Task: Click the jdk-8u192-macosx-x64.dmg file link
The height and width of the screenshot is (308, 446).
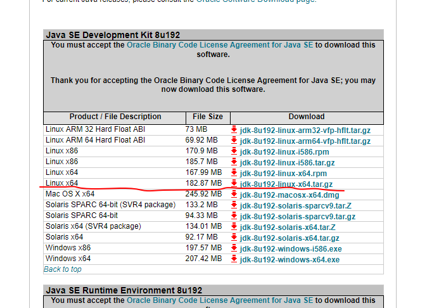Action: pos(290,195)
